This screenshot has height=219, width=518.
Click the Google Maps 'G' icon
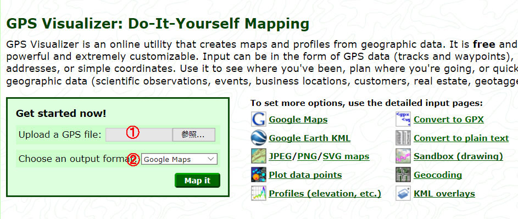pyautogui.click(x=258, y=119)
